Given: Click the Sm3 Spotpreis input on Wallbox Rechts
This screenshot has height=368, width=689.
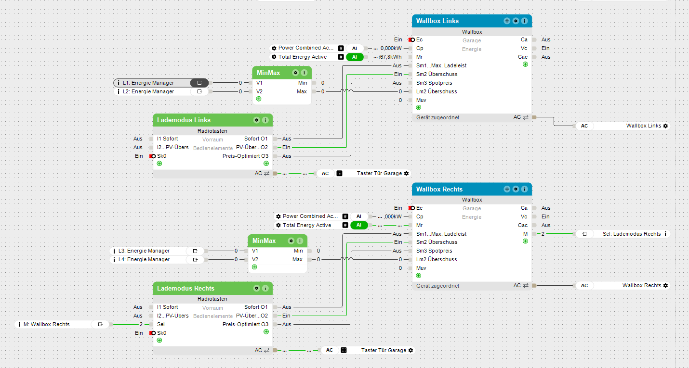Looking at the screenshot, I should (434, 251).
